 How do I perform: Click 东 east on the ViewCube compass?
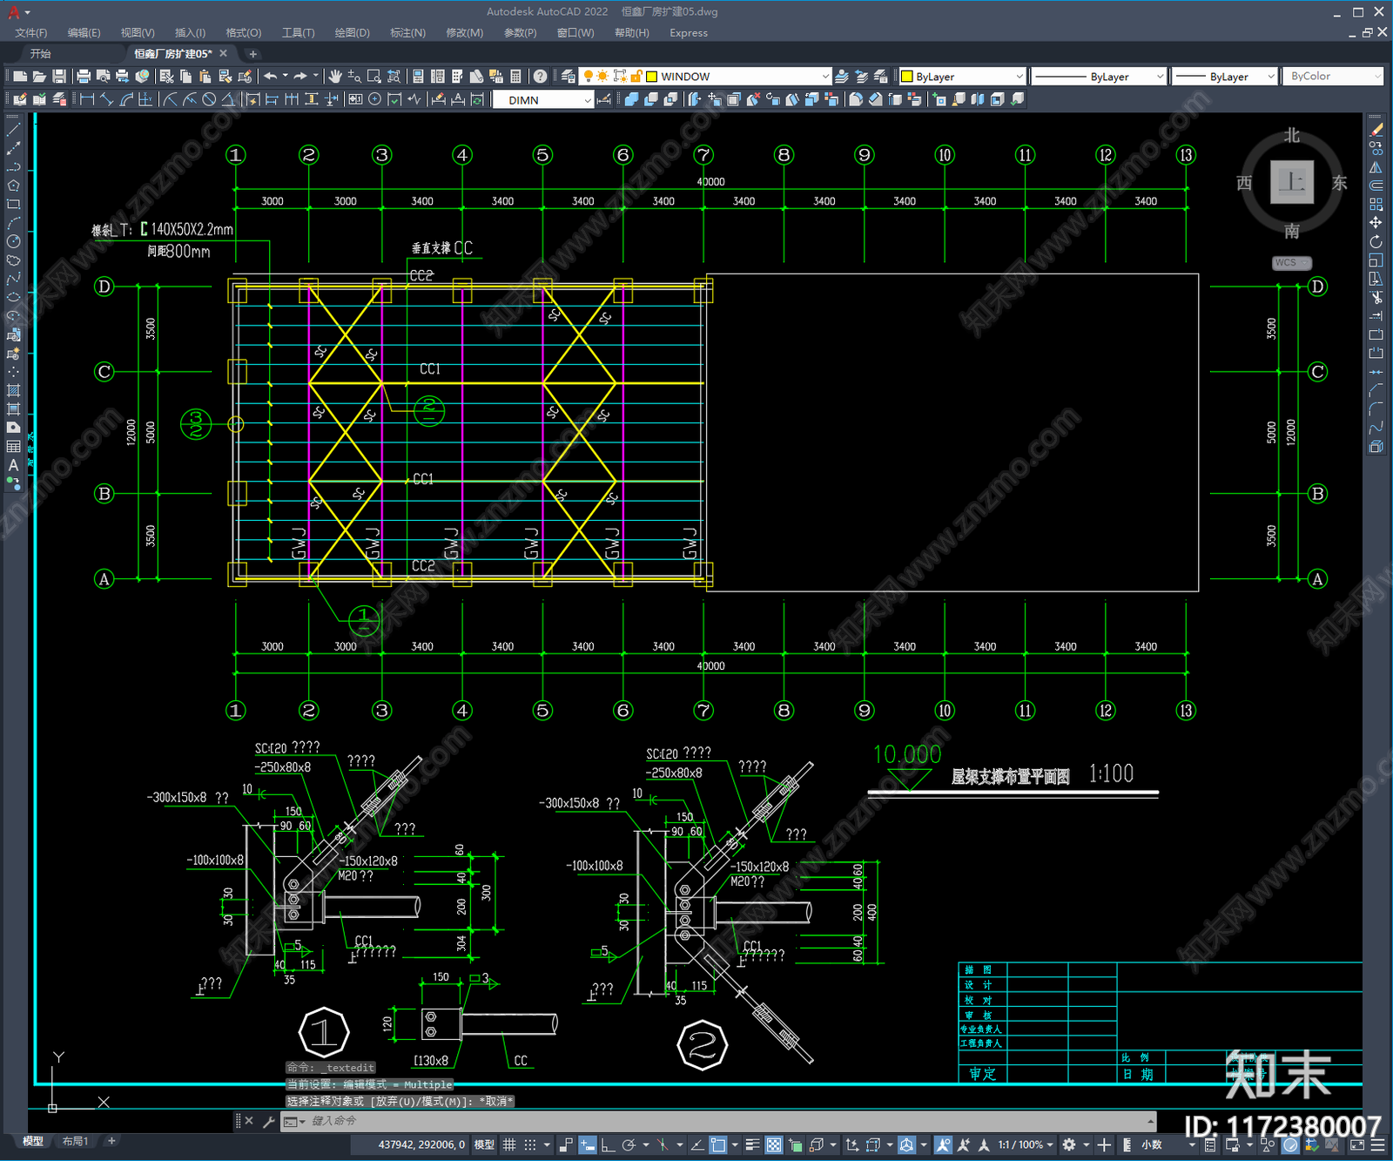click(x=1339, y=183)
